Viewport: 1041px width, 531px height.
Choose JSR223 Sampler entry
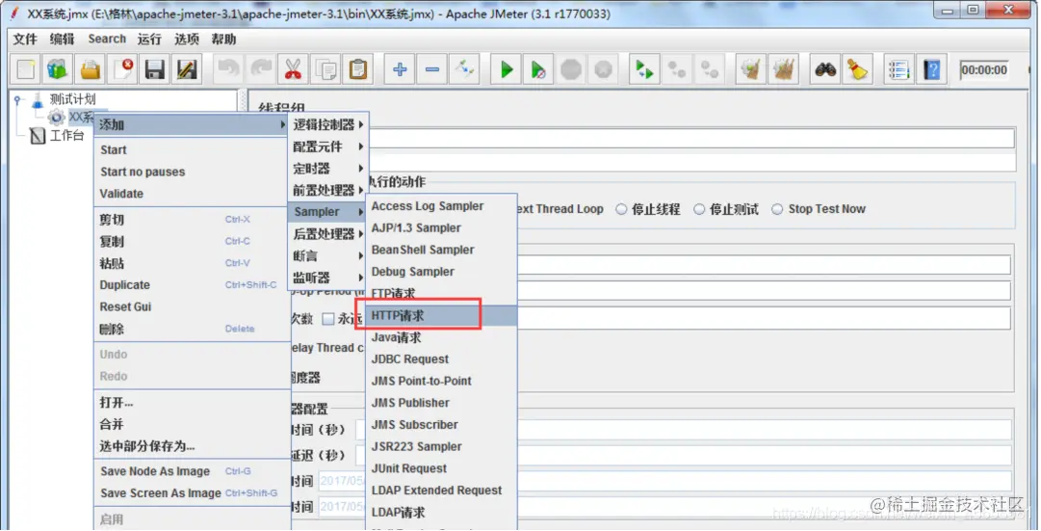pyautogui.click(x=441, y=446)
